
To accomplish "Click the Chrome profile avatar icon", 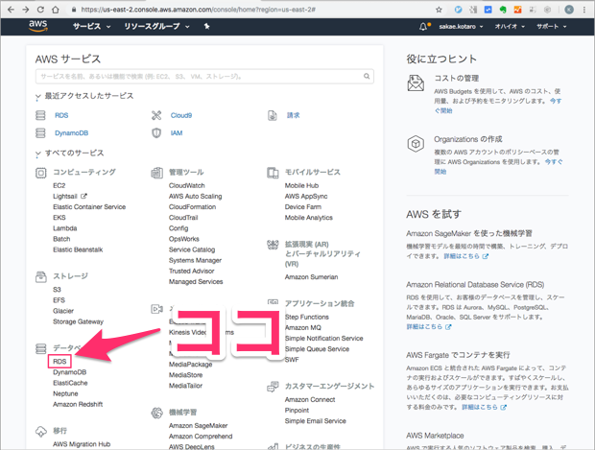I will click(x=569, y=10).
